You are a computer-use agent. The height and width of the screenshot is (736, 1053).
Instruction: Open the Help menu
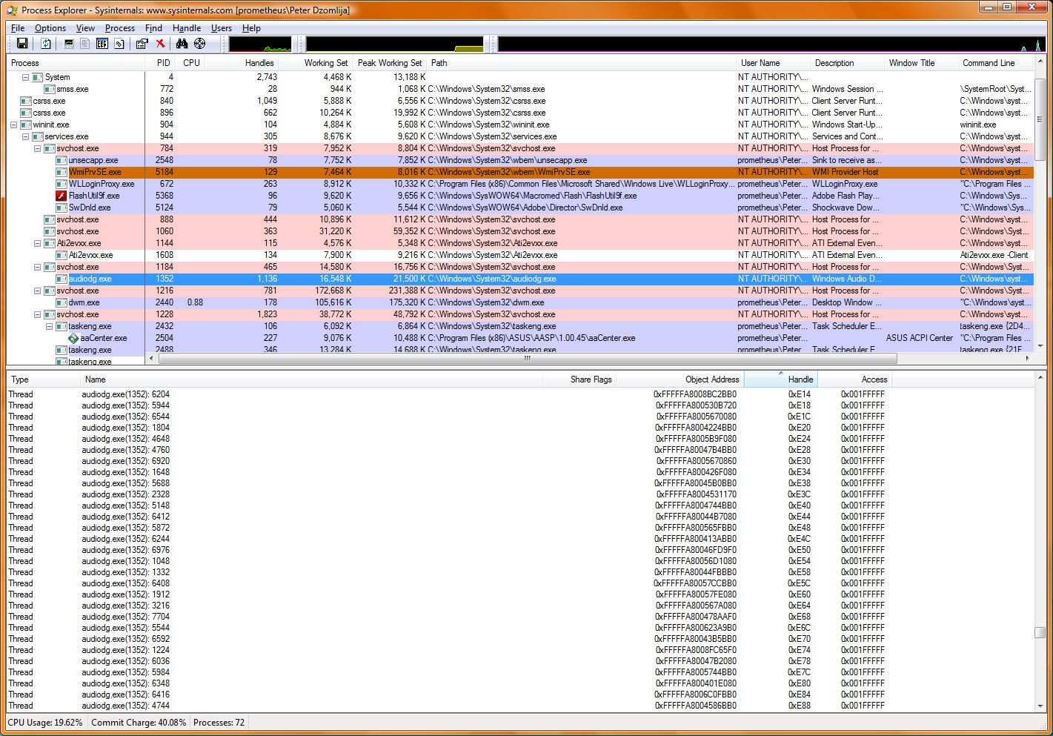251,28
